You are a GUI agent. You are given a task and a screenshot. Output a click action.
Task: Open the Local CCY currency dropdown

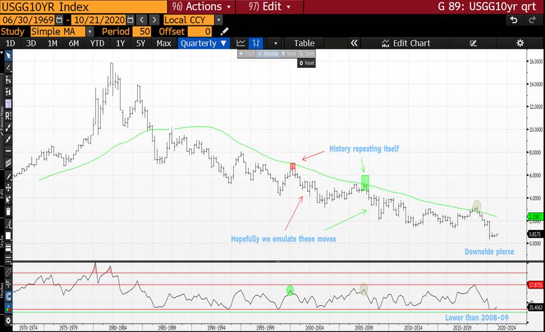point(218,20)
